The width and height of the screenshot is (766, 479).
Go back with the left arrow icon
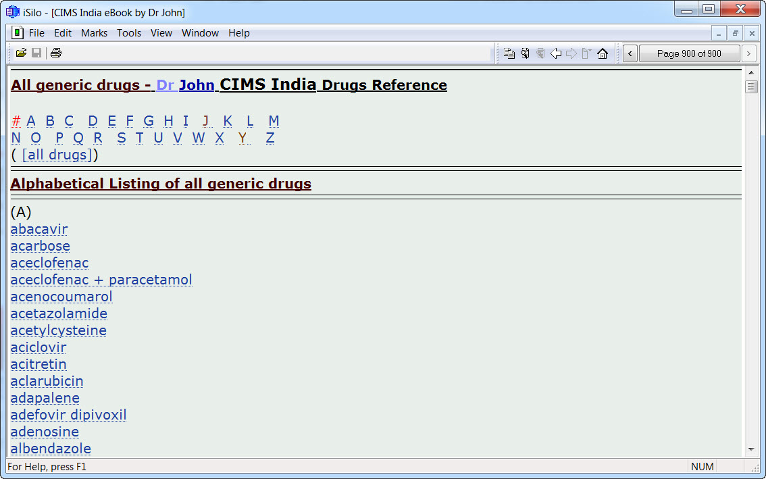(x=556, y=53)
